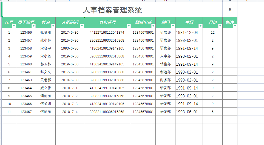Viewport: 264px width, 145px height.
Task: Select the cell containing 5 beside the title
Action: click(x=230, y=10)
